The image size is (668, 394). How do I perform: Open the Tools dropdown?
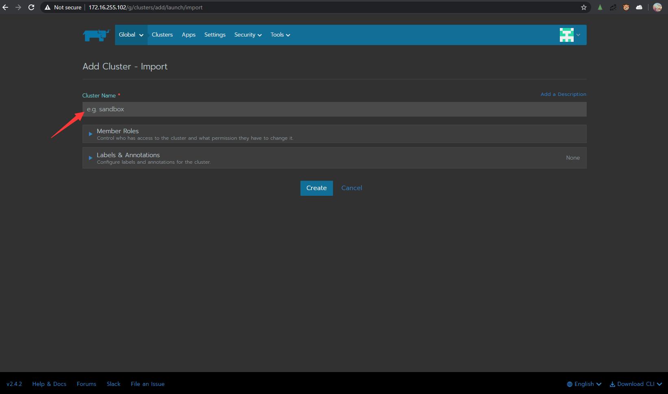[x=280, y=35]
